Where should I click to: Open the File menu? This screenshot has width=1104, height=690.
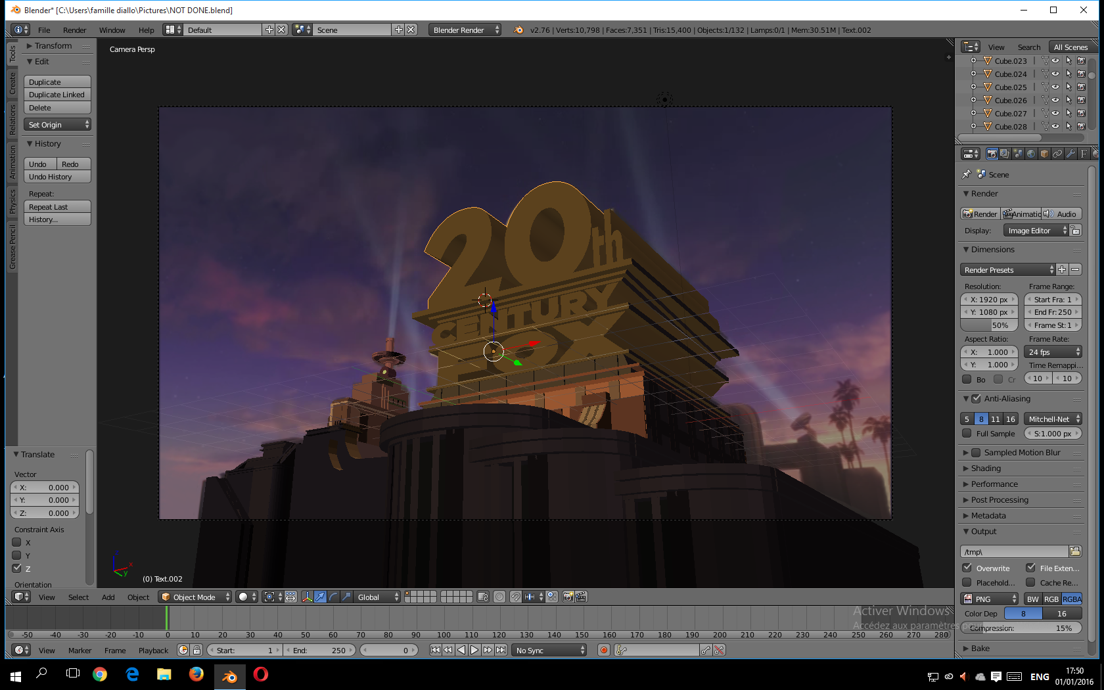44,30
